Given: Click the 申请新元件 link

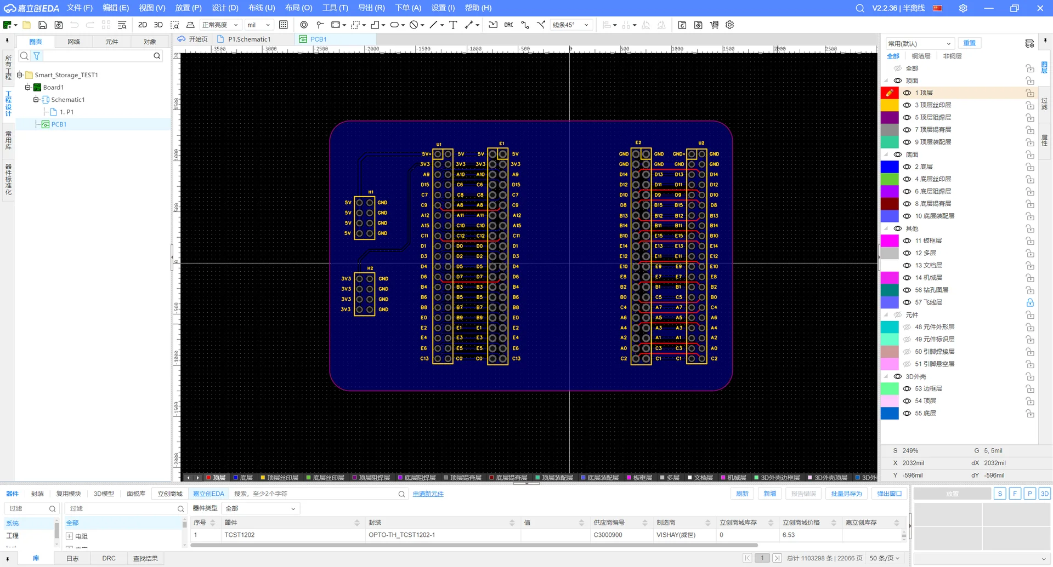Looking at the screenshot, I should point(428,494).
